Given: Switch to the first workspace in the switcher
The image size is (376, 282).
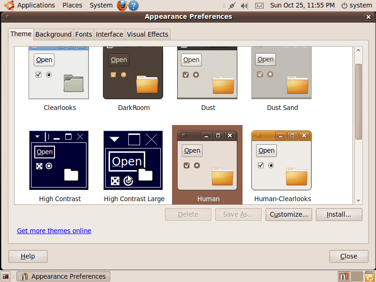Looking at the screenshot, I should [344, 276].
